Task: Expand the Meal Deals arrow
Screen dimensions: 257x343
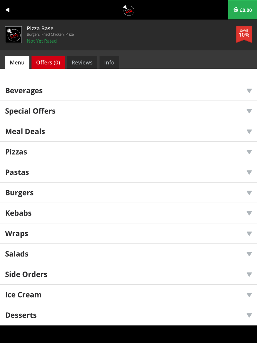Action: 249,132
